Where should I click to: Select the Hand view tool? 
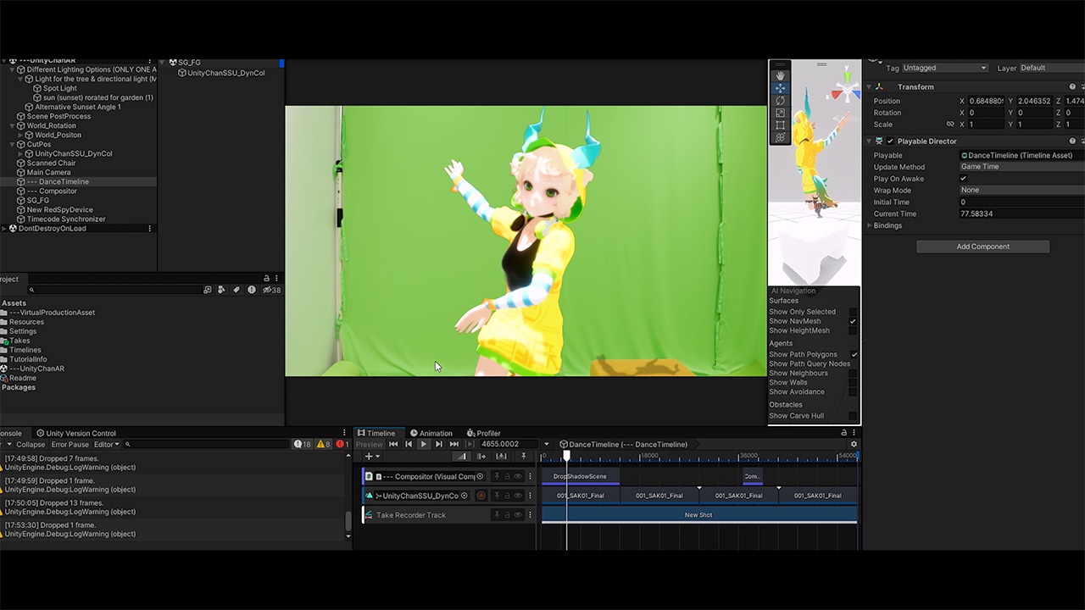click(x=780, y=75)
